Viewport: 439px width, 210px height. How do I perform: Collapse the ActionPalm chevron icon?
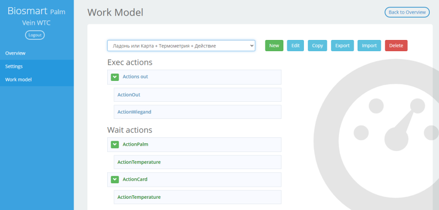coord(115,145)
